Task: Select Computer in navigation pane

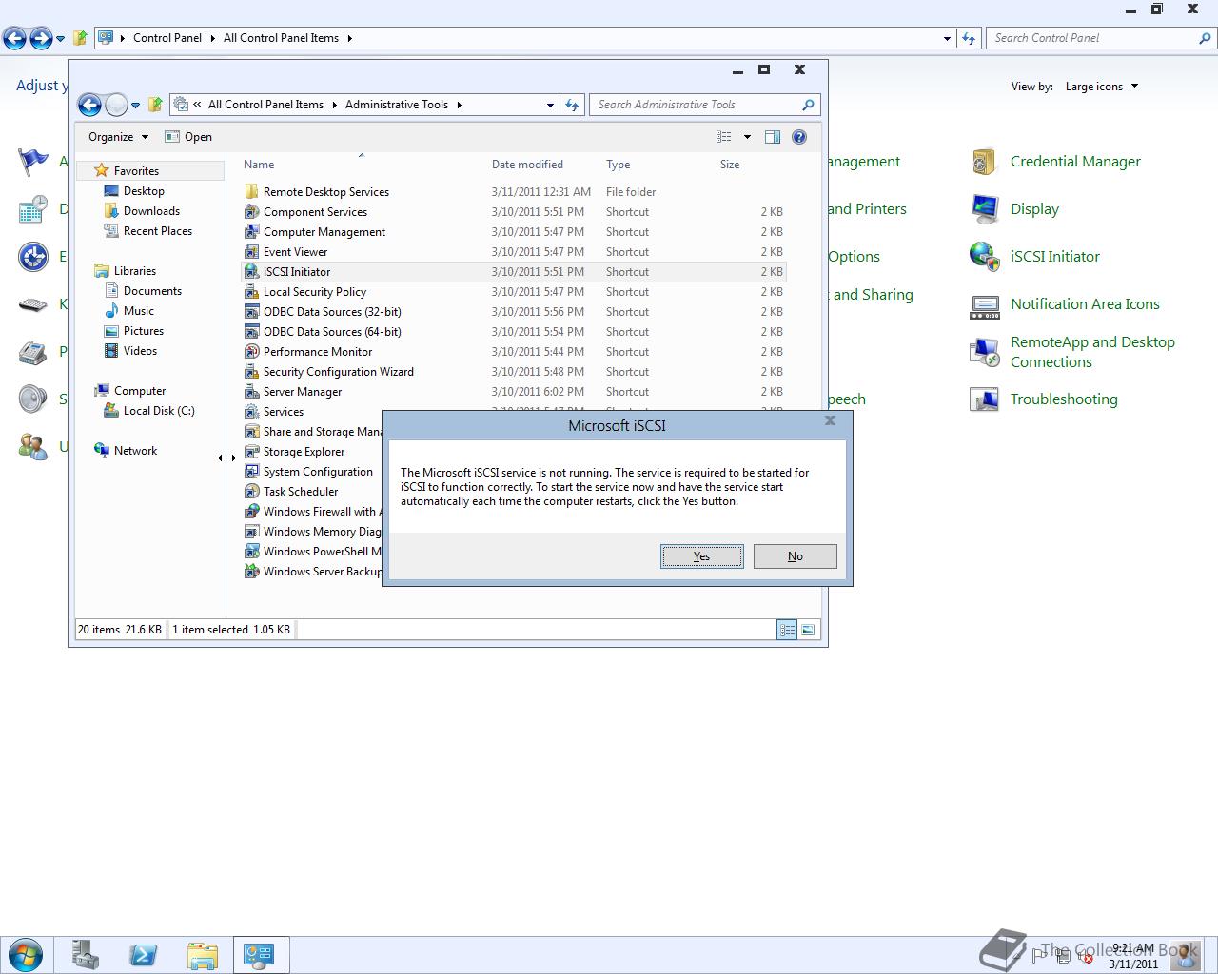Action: point(140,391)
